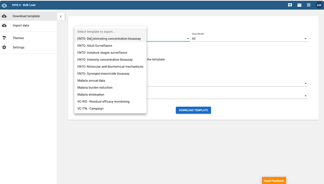Click the Import data upload cloud icon

click(4, 25)
